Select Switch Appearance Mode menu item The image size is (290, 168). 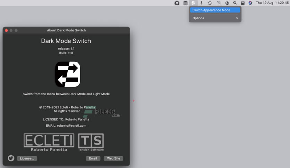215,10
